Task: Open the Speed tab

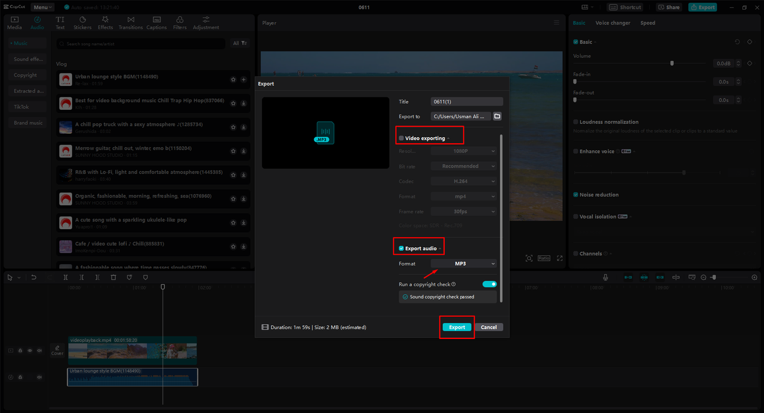Action: click(x=648, y=23)
